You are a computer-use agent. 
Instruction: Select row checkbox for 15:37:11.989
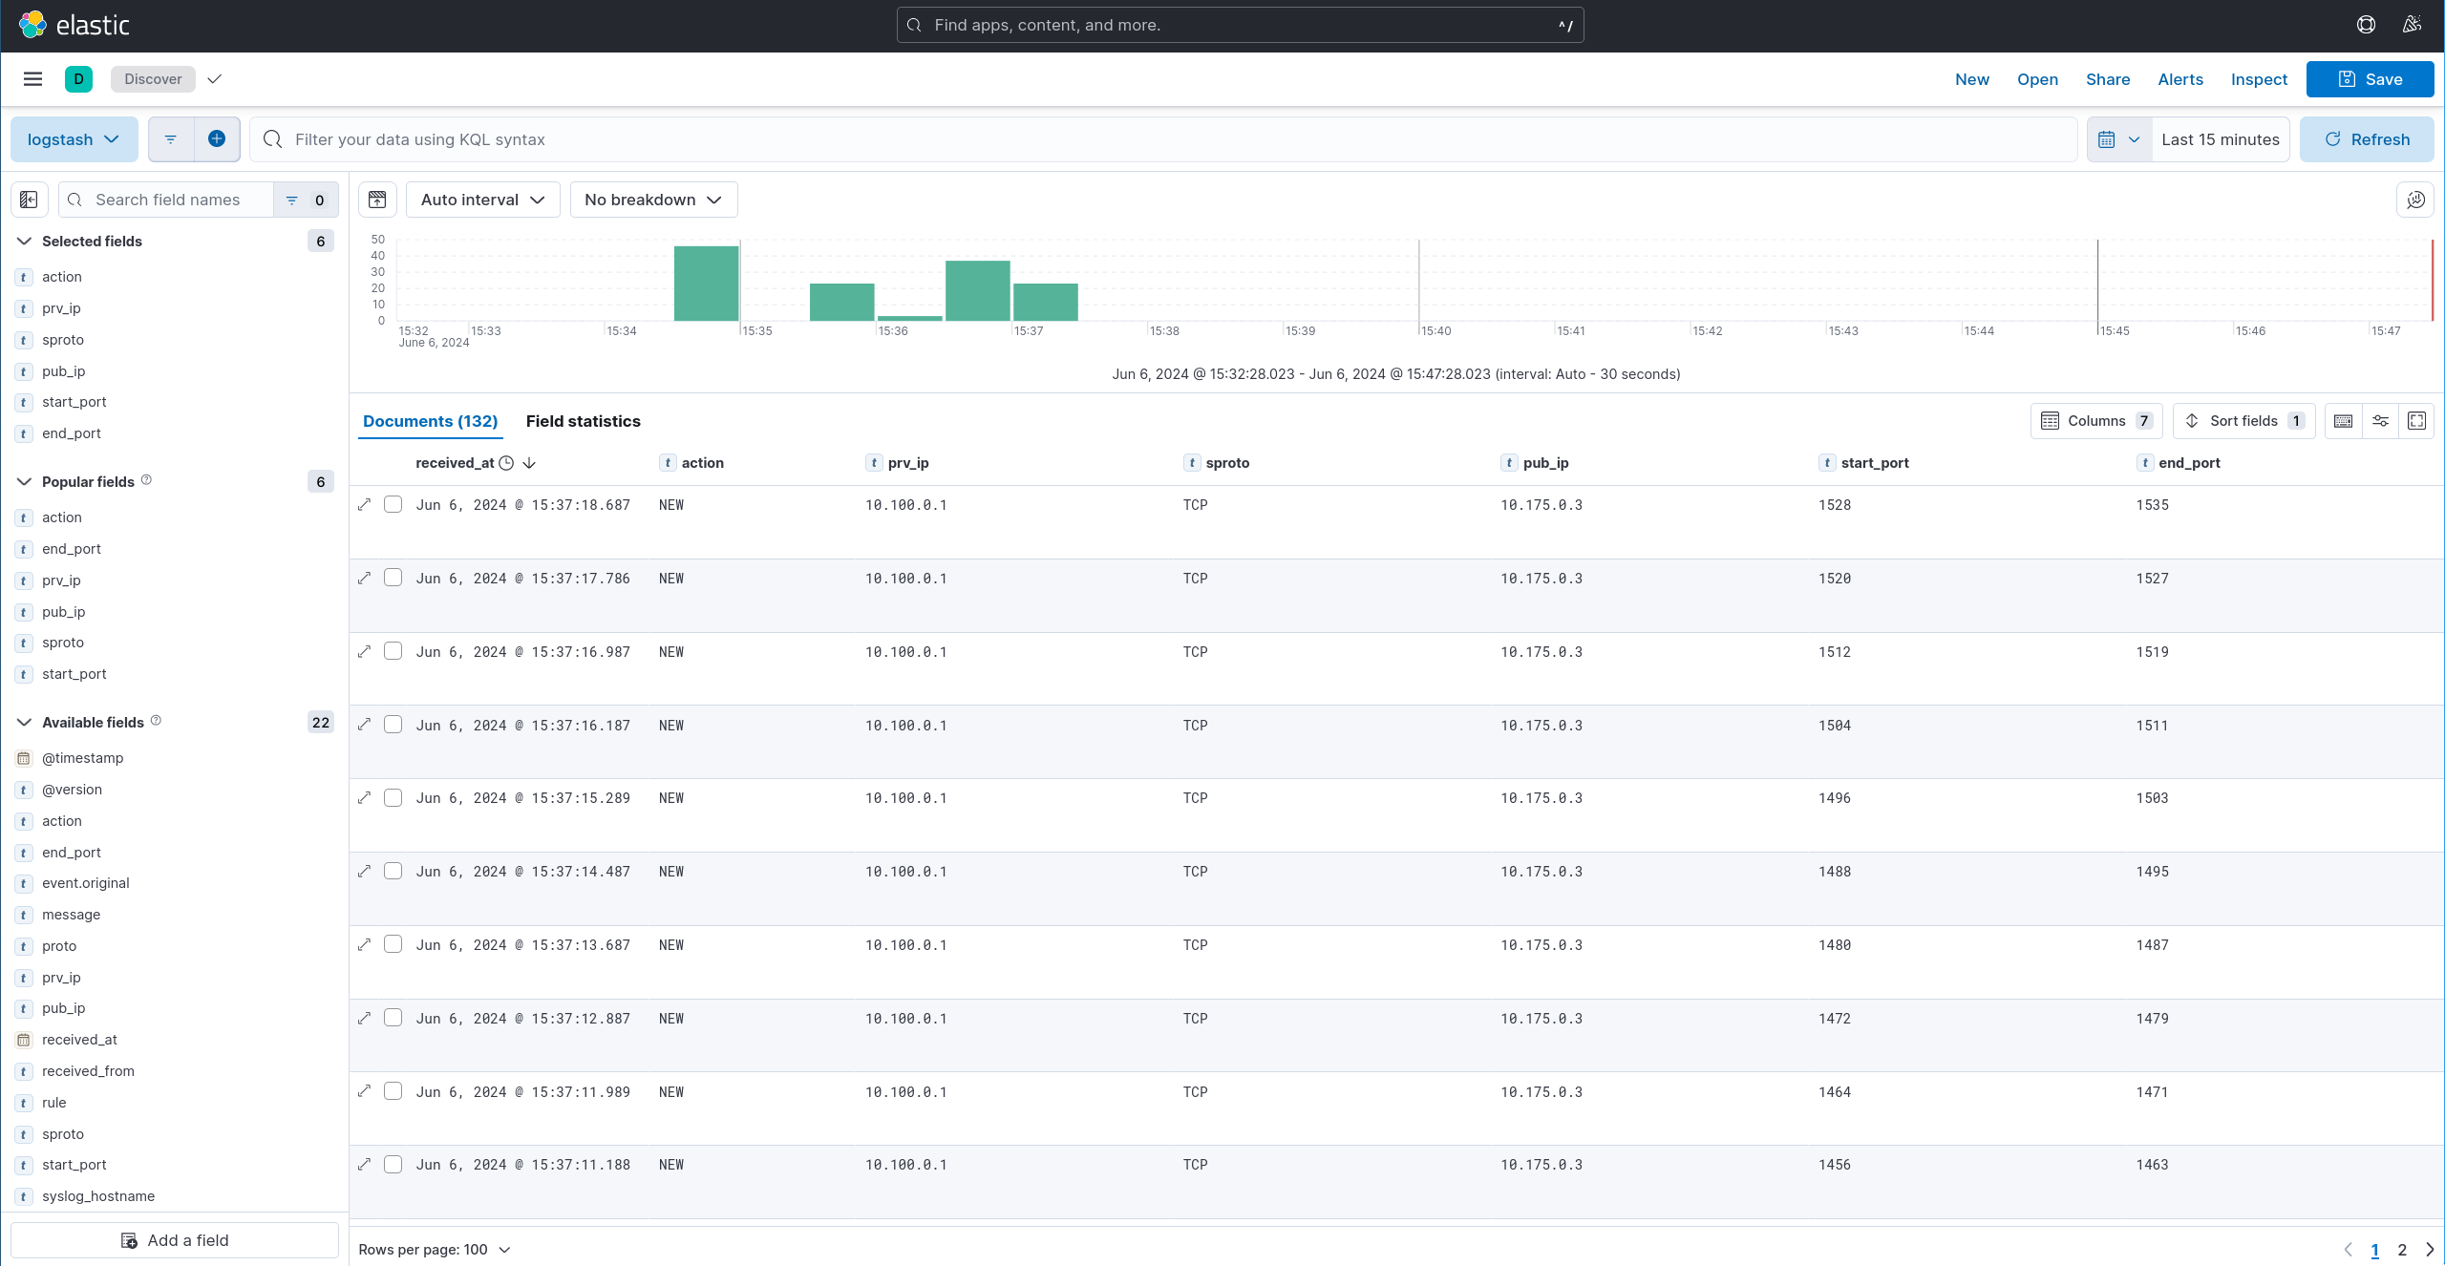[x=393, y=1091]
